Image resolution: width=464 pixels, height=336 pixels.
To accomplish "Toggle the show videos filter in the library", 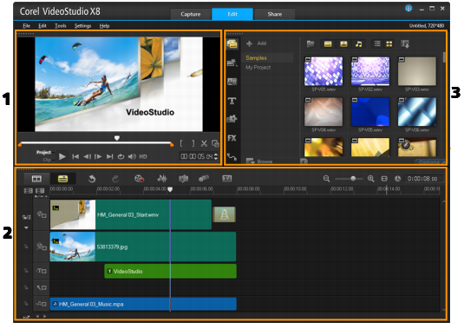I will pos(328,44).
